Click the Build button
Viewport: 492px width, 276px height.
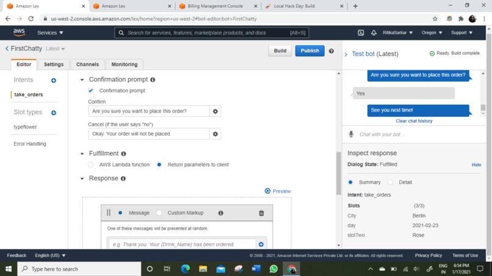pyautogui.click(x=280, y=51)
